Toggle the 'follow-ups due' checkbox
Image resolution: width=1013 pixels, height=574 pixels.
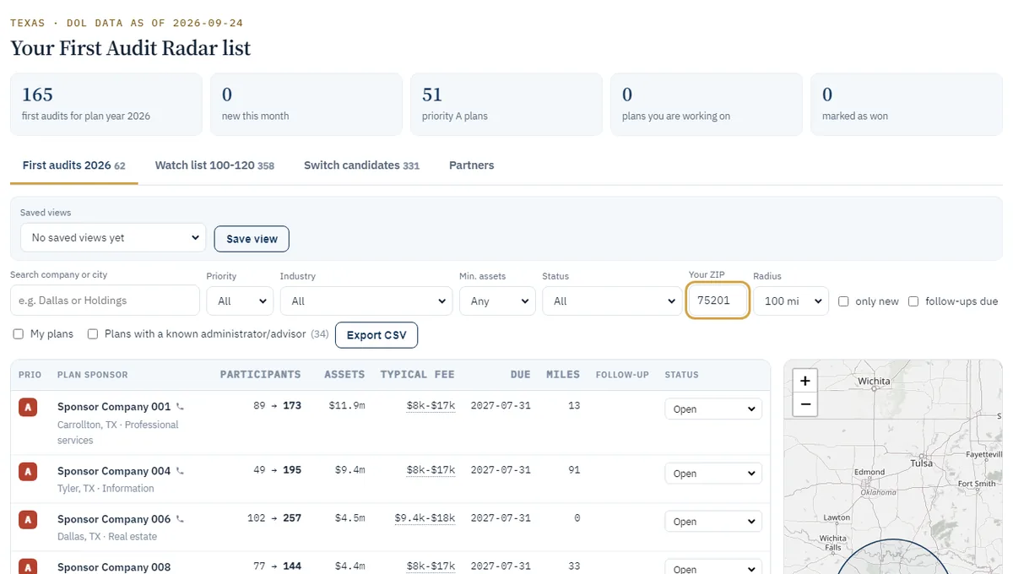click(913, 301)
